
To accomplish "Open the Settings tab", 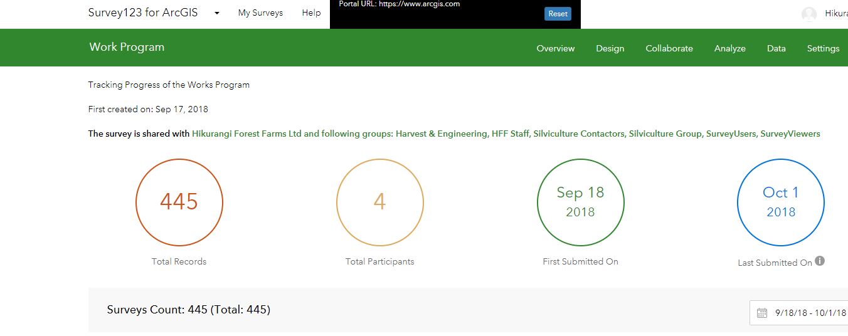I will 823,48.
